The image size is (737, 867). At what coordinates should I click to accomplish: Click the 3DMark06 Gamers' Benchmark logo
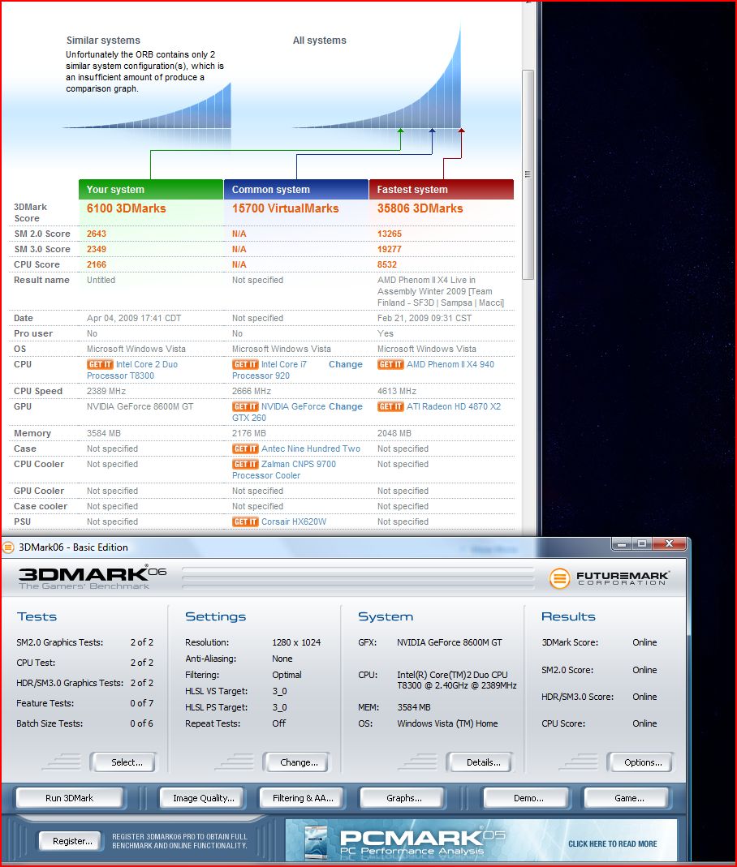coord(92,577)
